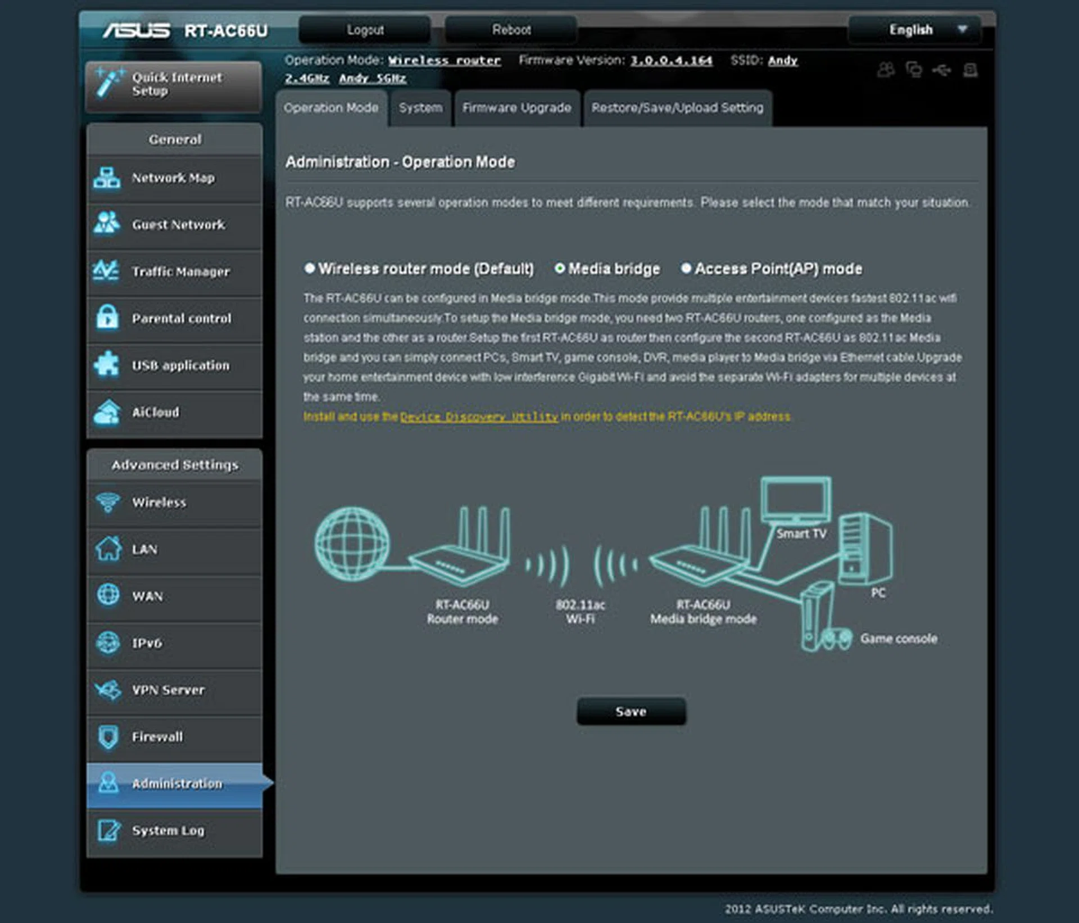Click the USB status icon in header
The height and width of the screenshot is (923, 1079).
pyautogui.click(x=941, y=70)
